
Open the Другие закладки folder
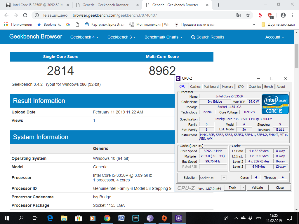pos(278,24)
